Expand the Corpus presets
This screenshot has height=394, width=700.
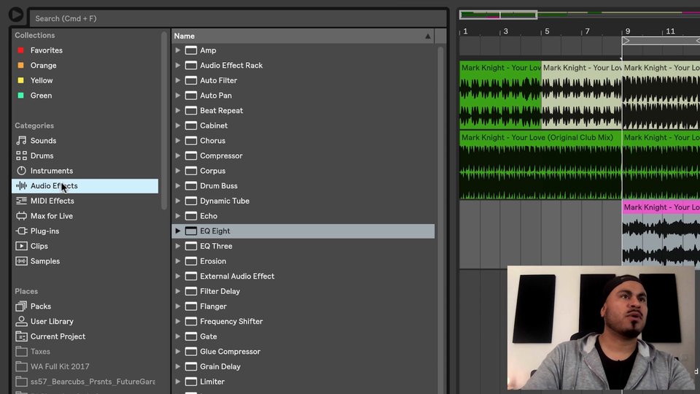click(178, 171)
